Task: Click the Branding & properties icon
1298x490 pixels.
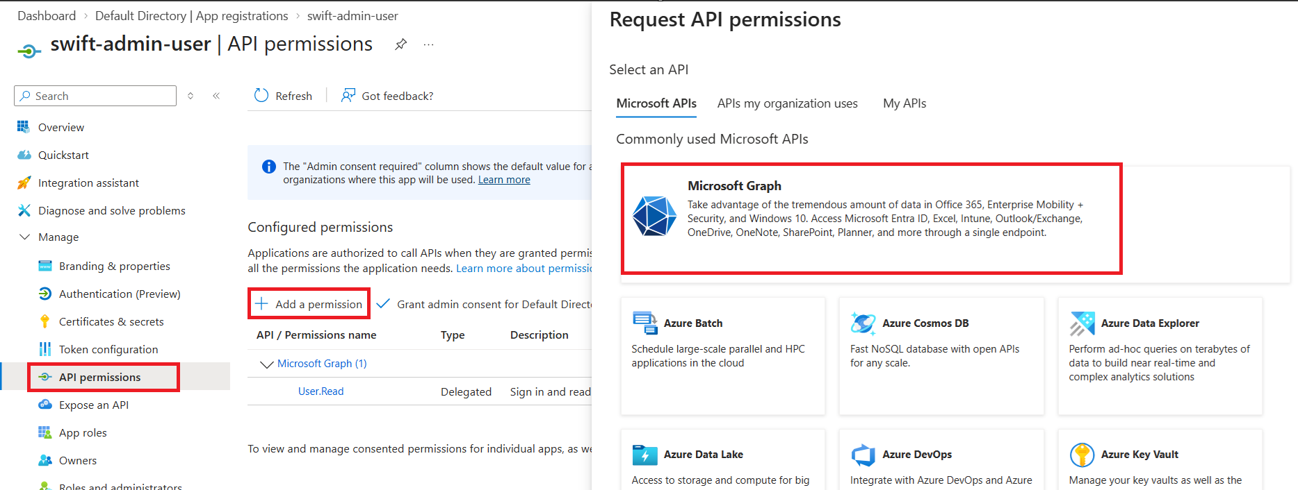Action: [x=45, y=266]
